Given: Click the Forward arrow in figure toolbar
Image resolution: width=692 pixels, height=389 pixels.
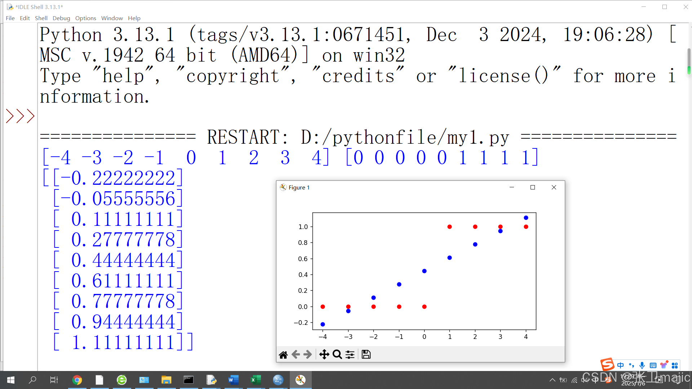Looking at the screenshot, I should point(307,355).
